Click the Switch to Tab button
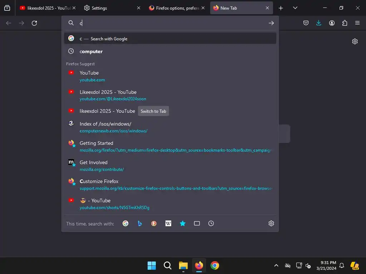This screenshot has height=274, width=366. click(153, 111)
